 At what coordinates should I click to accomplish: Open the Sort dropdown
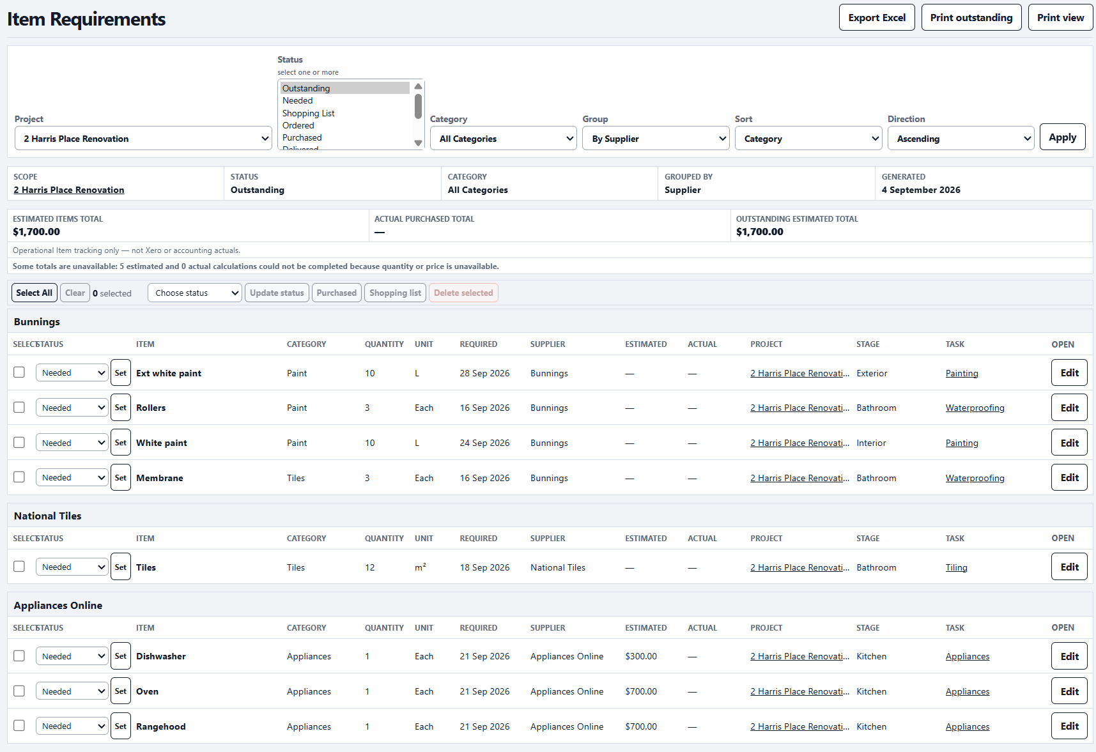(808, 138)
